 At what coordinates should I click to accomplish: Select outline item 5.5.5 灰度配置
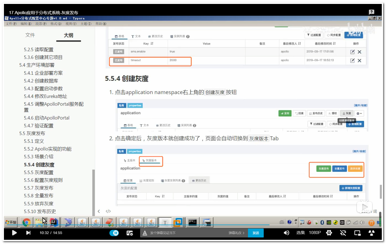point(39,172)
